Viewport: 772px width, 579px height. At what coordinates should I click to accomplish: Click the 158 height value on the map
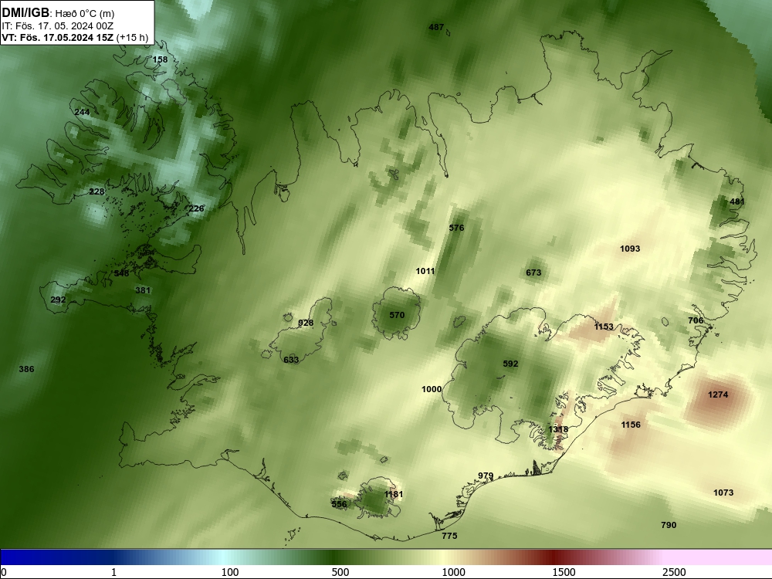[x=160, y=59]
